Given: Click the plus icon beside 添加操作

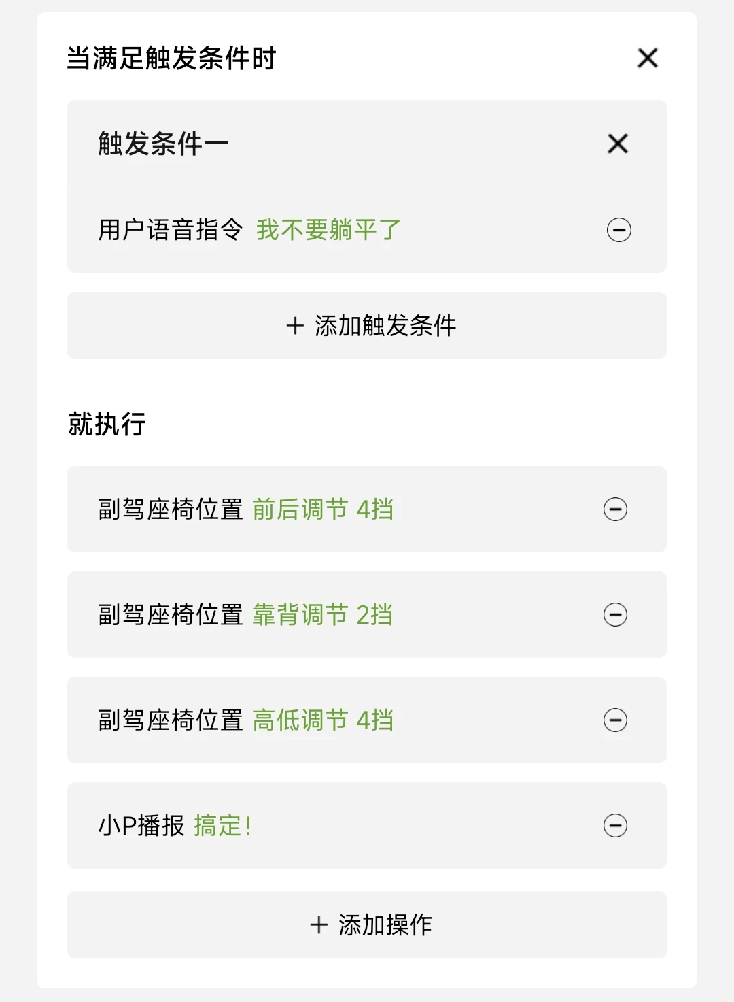Looking at the screenshot, I should (x=319, y=924).
